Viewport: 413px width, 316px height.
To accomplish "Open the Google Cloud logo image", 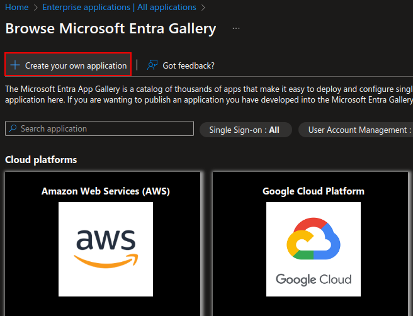I will click(x=314, y=249).
